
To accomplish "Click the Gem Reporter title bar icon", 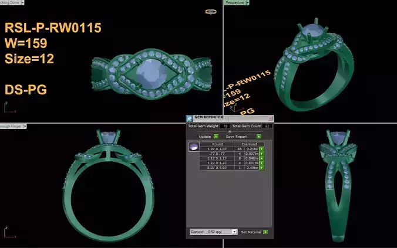I will (189, 118).
